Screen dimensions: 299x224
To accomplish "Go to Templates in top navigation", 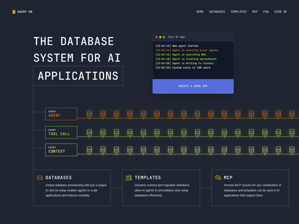I will tap(238, 12).
